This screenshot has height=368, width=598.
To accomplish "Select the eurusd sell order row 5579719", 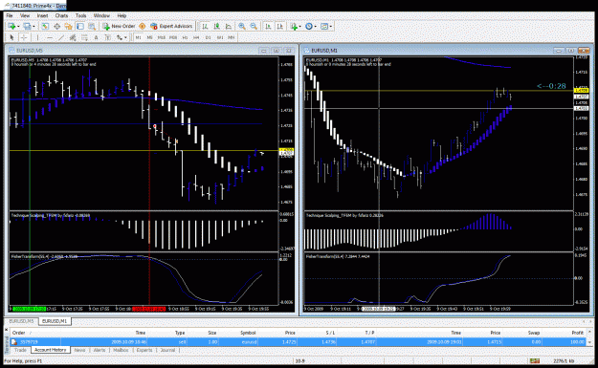I will pyautogui.click(x=298, y=342).
